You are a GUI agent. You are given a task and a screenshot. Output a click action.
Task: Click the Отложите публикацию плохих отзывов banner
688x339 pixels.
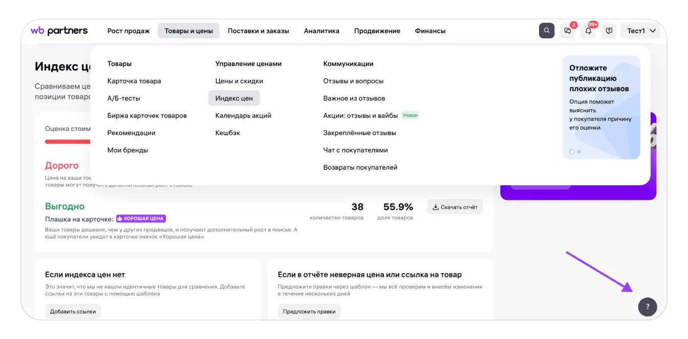pyautogui.click(x=601, y=108)
